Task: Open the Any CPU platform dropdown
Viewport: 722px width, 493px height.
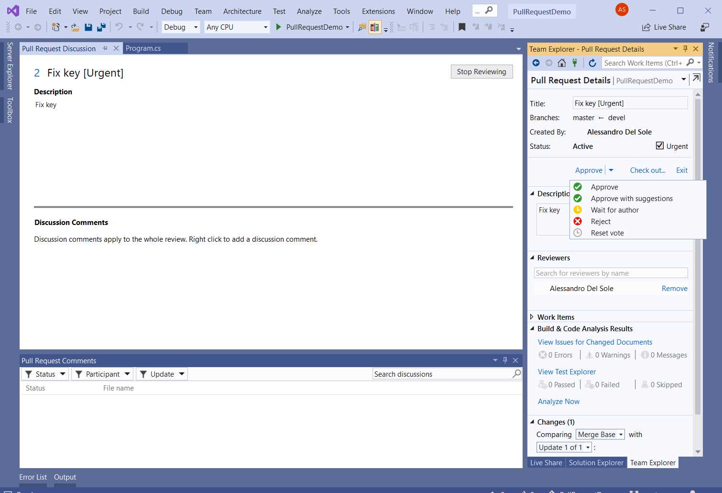Action: pos(265,27)
